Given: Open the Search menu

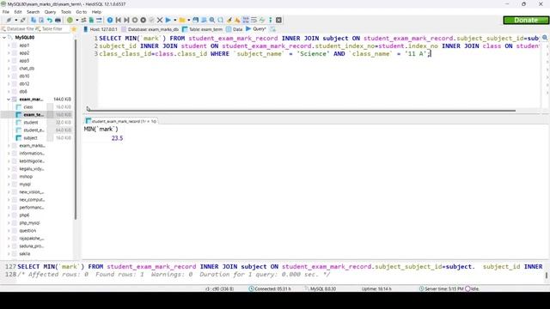Looking at the screenshot, I should pyautogui.click(x=33, y=12).
